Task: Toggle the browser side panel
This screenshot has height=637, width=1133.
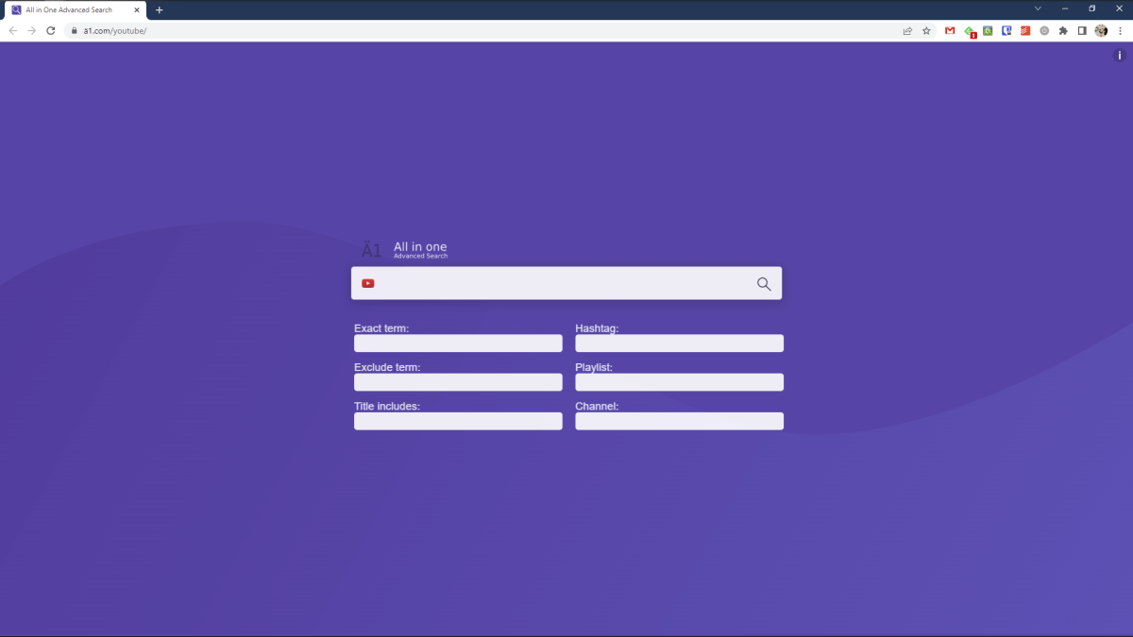Action: tap(1082, 30)
